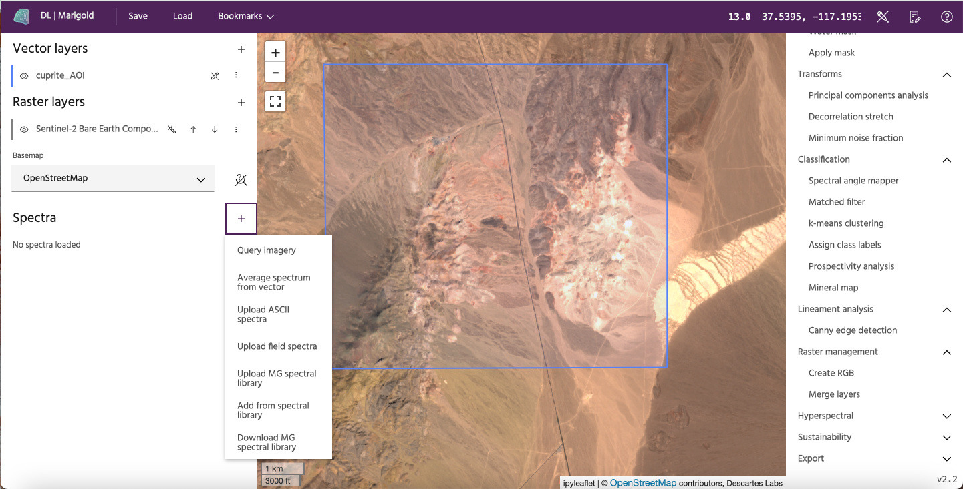Image resolution: width=963 pixels, height=489 pixels.
Task: Click the map zoom in button
Action: 275,52
